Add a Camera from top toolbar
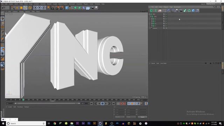 pyautogui.click(x=92, y=8)
